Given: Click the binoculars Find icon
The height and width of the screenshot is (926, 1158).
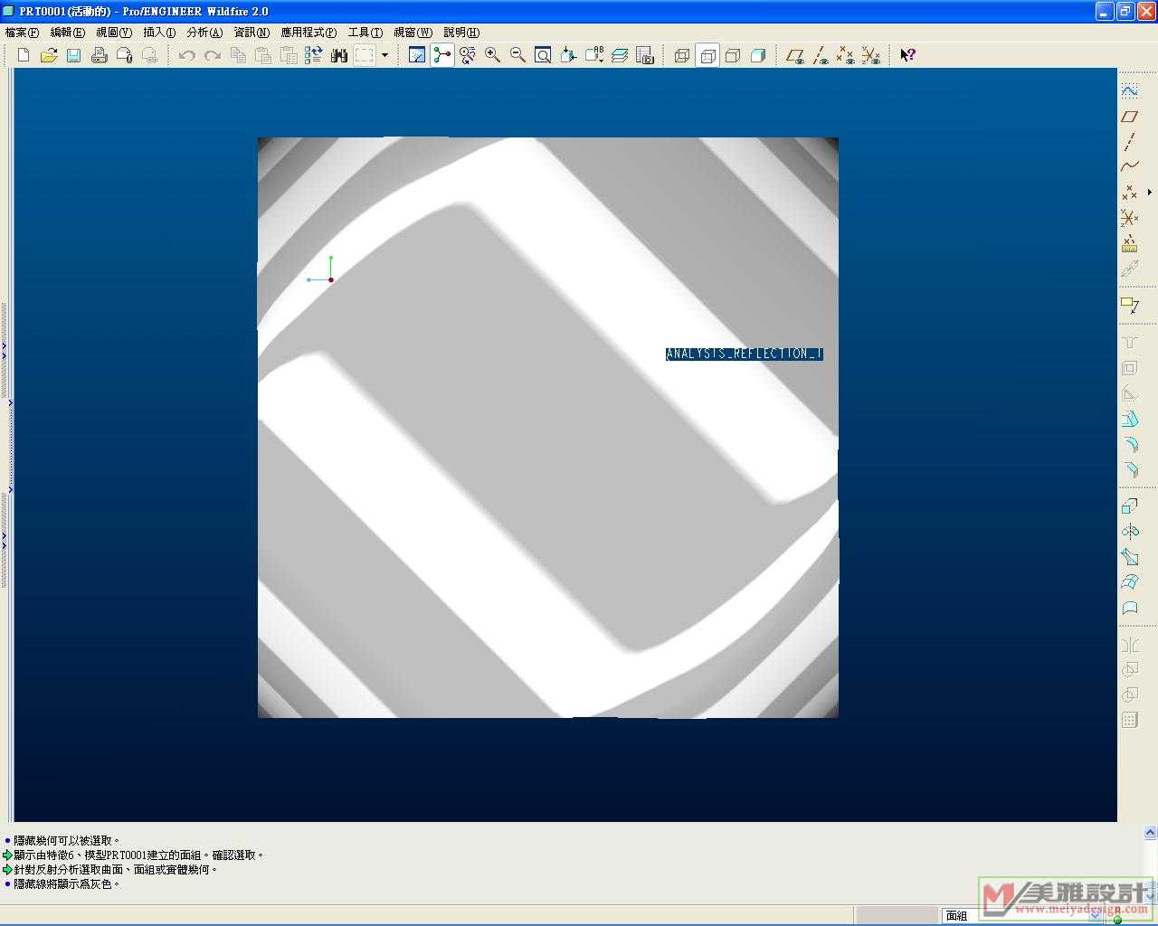Looking at the screenshot, I should (x=339, y=56).
